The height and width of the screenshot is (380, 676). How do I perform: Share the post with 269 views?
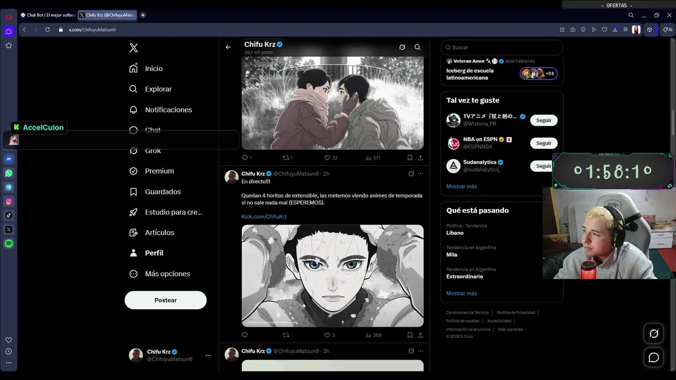click(420, 335)
